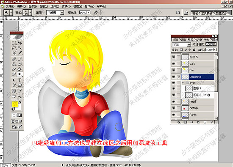
Task: Select the History Brush tool
Action: click(20, 64)
